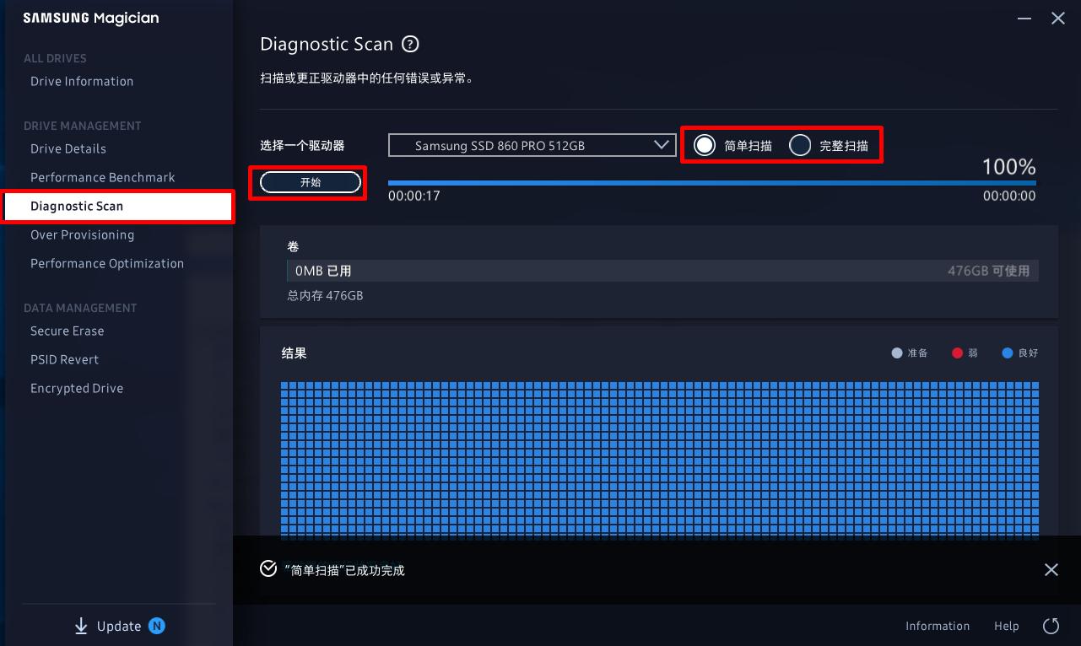1081x646 pixels.
Task: Open Drive Details page
Action: (x=68, y=149)
